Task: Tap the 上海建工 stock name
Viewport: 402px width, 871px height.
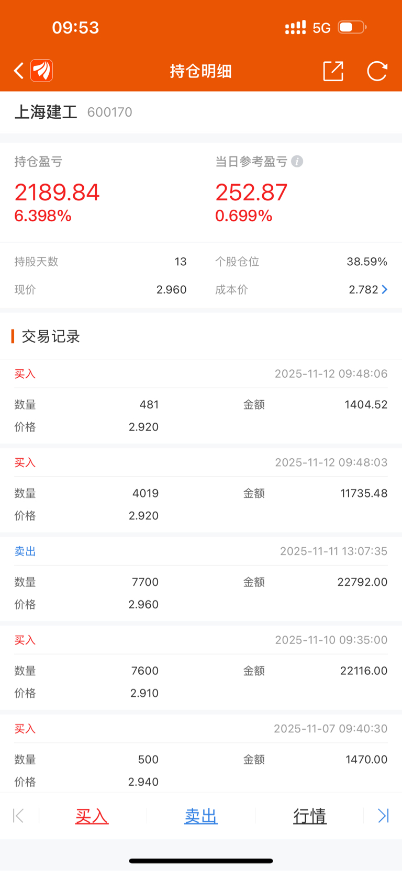Action: point(46,112)
